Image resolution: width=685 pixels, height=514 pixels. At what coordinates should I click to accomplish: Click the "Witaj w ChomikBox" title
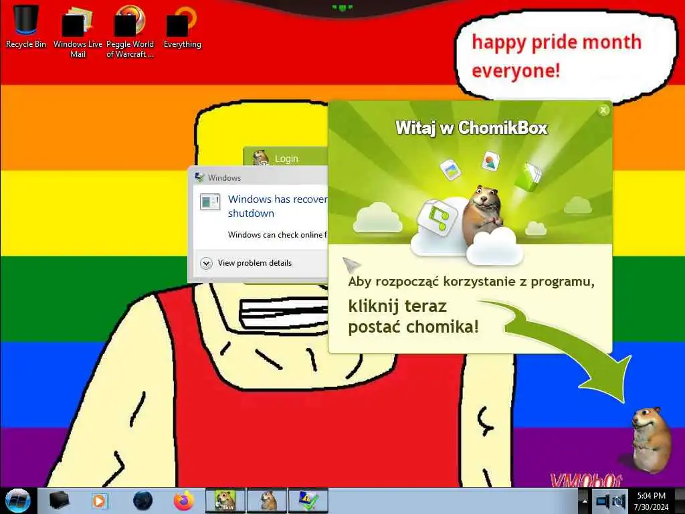click(472, 128)
